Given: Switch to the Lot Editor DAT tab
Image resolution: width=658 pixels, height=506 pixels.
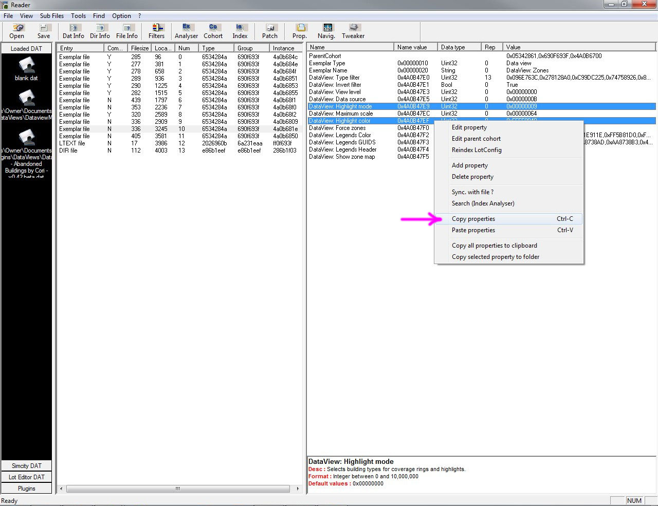Looking at the screenshot, I should point(27,477).
